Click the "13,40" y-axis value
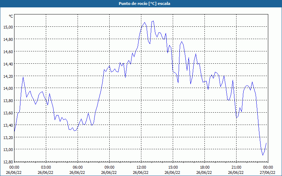This screenshot has height=176, width=282. coord(8,125)
